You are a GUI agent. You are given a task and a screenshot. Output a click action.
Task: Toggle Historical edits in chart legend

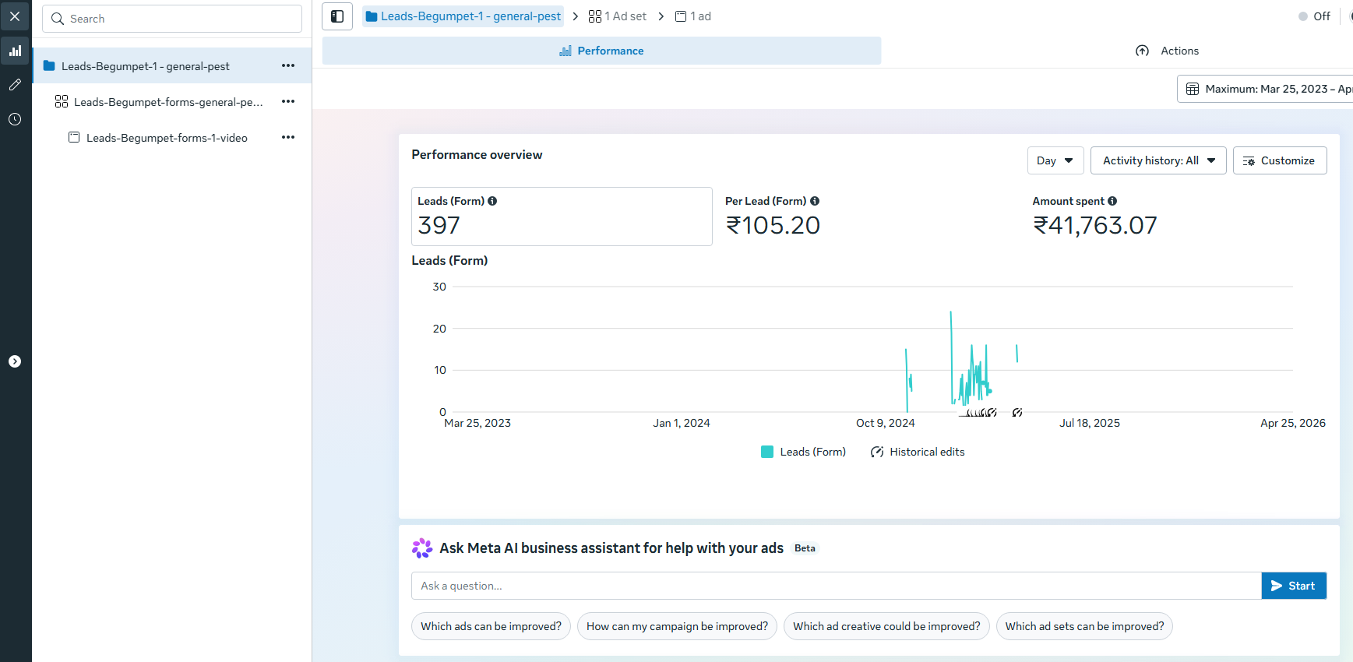[918, 452]
